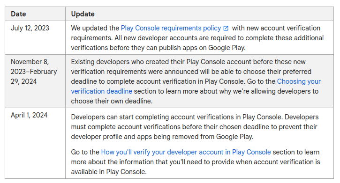Click the external link icon after policy

click(x=226, y=29)
